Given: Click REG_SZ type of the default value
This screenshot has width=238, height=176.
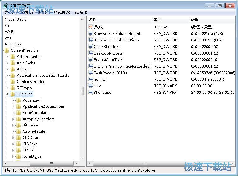Looking at the screenshot, I should pyautogui.click(x=160, y=27).
